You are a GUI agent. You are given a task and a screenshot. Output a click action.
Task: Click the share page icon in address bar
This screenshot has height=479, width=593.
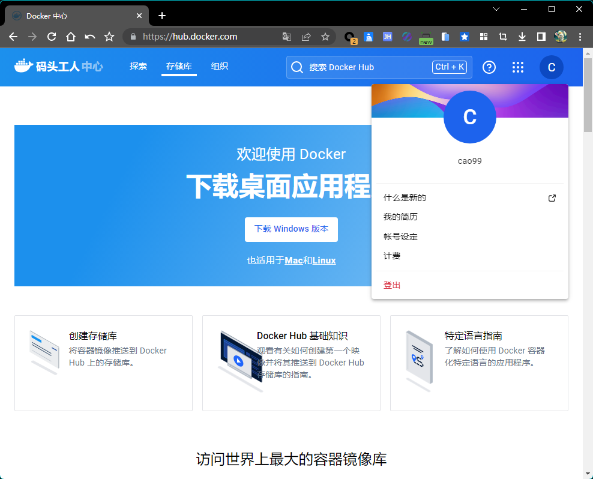(306, 37)
